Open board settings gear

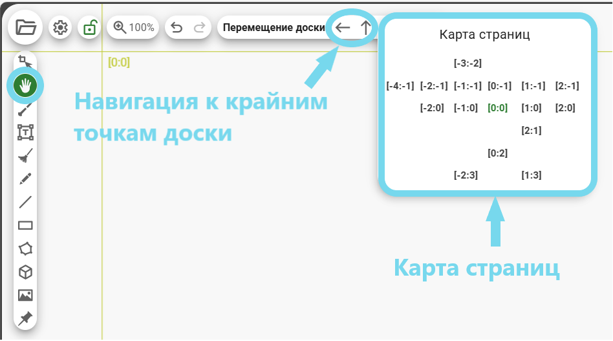[60, 28]
